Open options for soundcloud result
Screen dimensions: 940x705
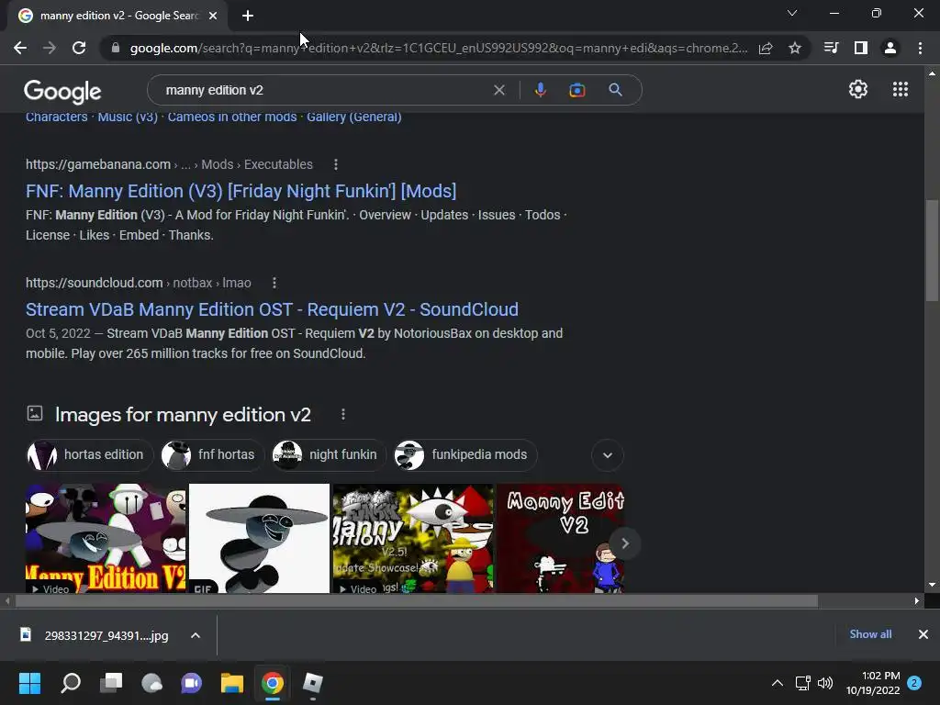274,283
